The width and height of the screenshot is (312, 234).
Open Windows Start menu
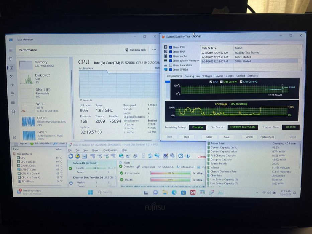pos(90,192)
